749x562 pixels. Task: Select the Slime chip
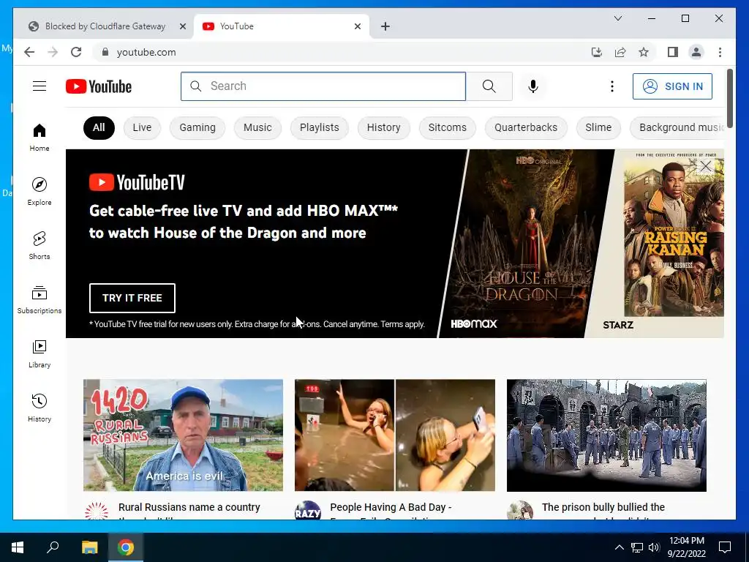(598, 127)
